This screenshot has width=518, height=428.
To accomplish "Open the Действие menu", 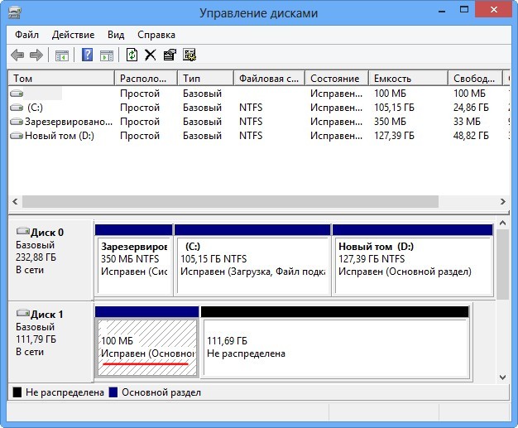I will pos(73,35).
